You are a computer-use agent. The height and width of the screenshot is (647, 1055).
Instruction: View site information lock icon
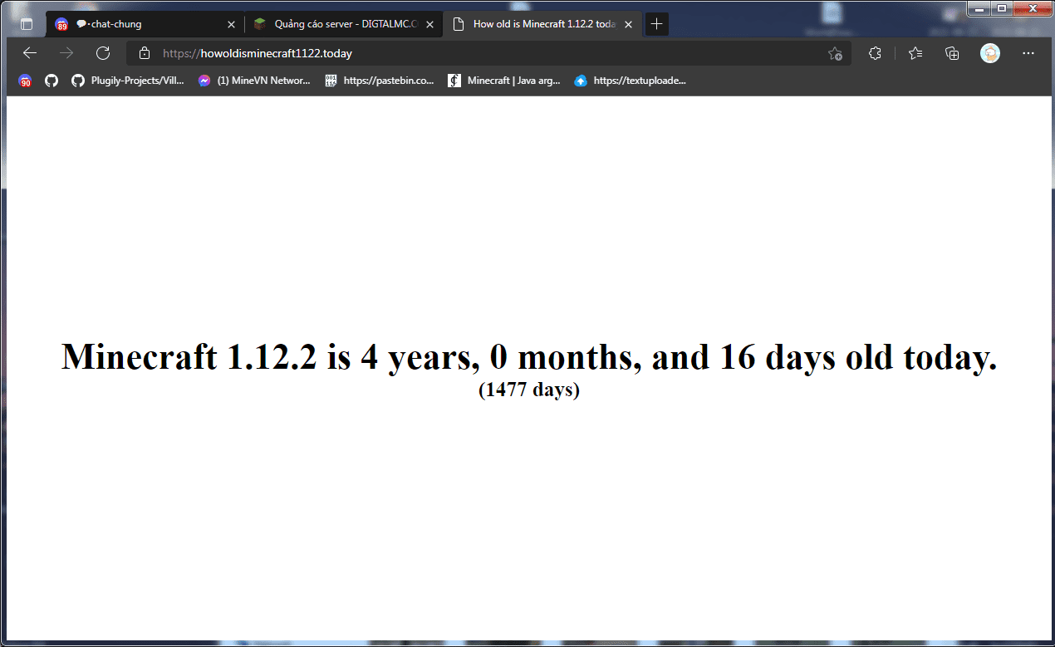[x=145, y=53]
